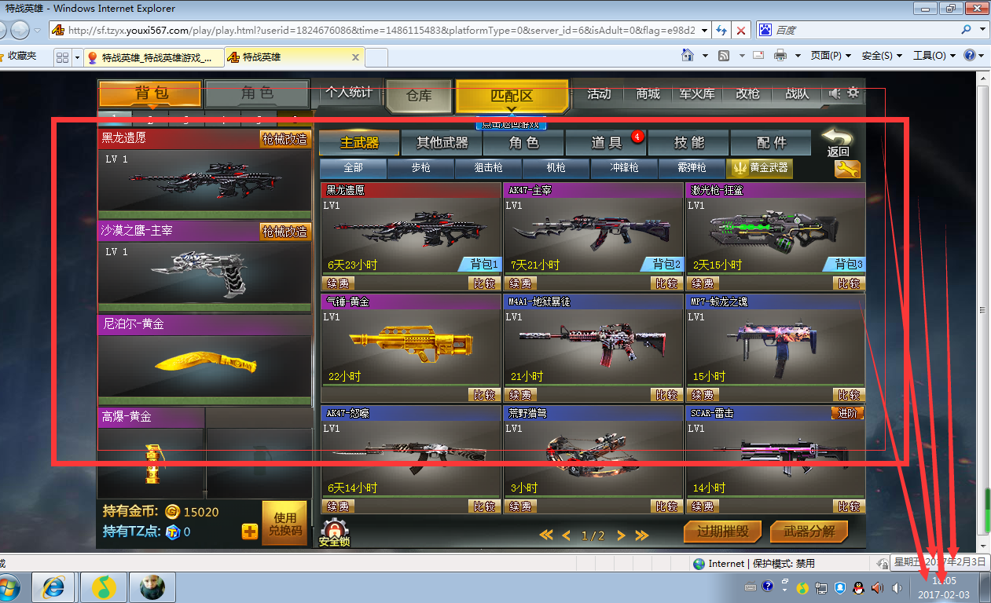Click the 返回 return arrow icon
Viewport: 991px width, 603px height.
tap(838, 142)
